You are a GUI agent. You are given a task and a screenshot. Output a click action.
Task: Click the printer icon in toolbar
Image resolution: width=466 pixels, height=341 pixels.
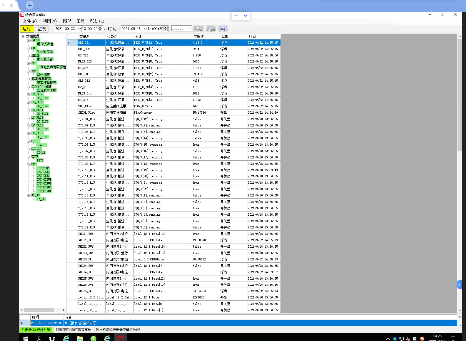211,29
